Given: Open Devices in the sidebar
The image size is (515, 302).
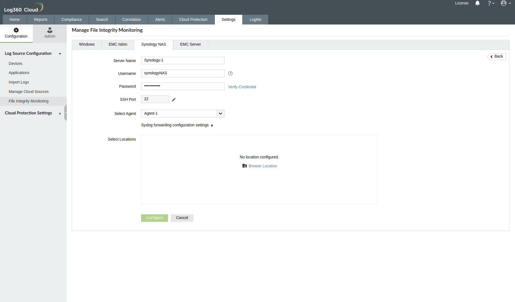Looking at the screenshot, I should pos(15,63).
